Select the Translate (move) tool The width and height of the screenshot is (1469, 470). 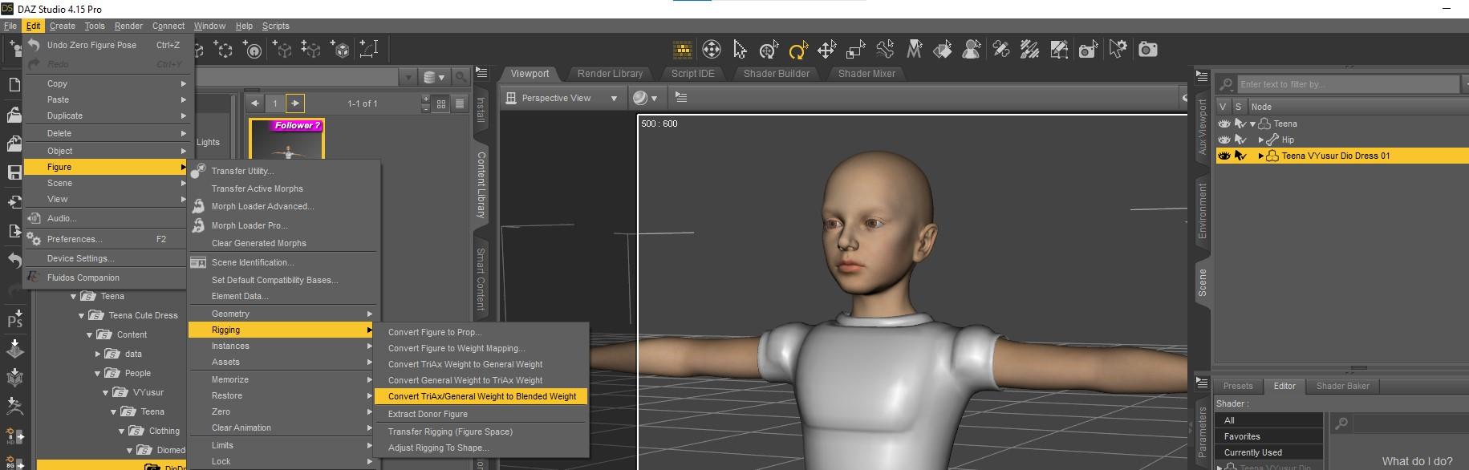coord(826,51)
